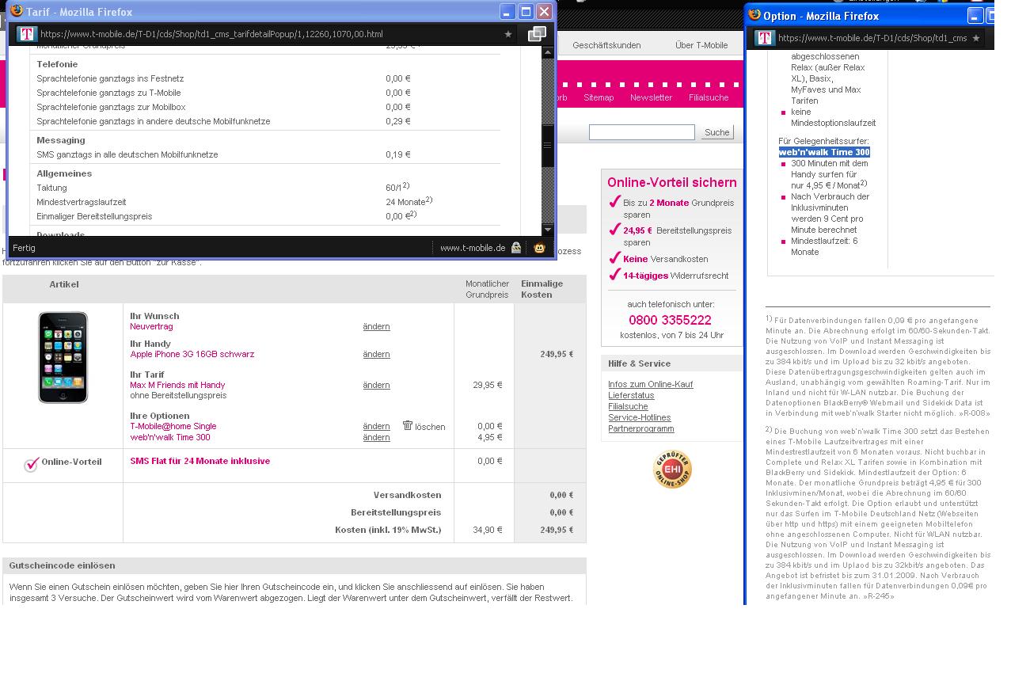Open Service-Hotlines link

coord(639,417)
